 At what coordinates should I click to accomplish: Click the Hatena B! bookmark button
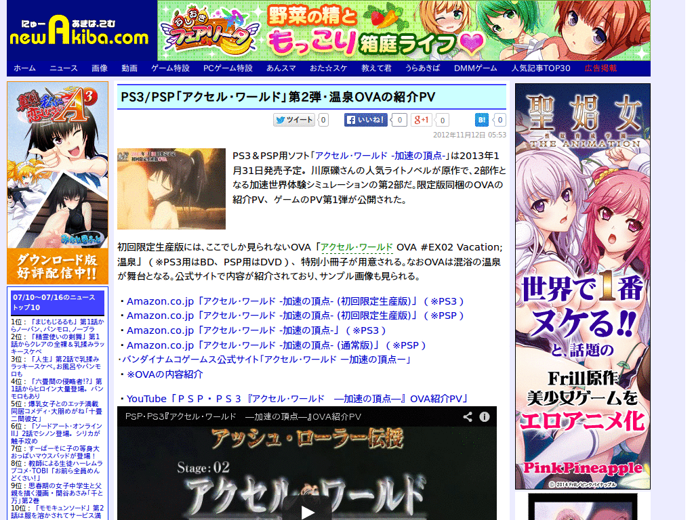pyautogui.click(x=482, y=120)
